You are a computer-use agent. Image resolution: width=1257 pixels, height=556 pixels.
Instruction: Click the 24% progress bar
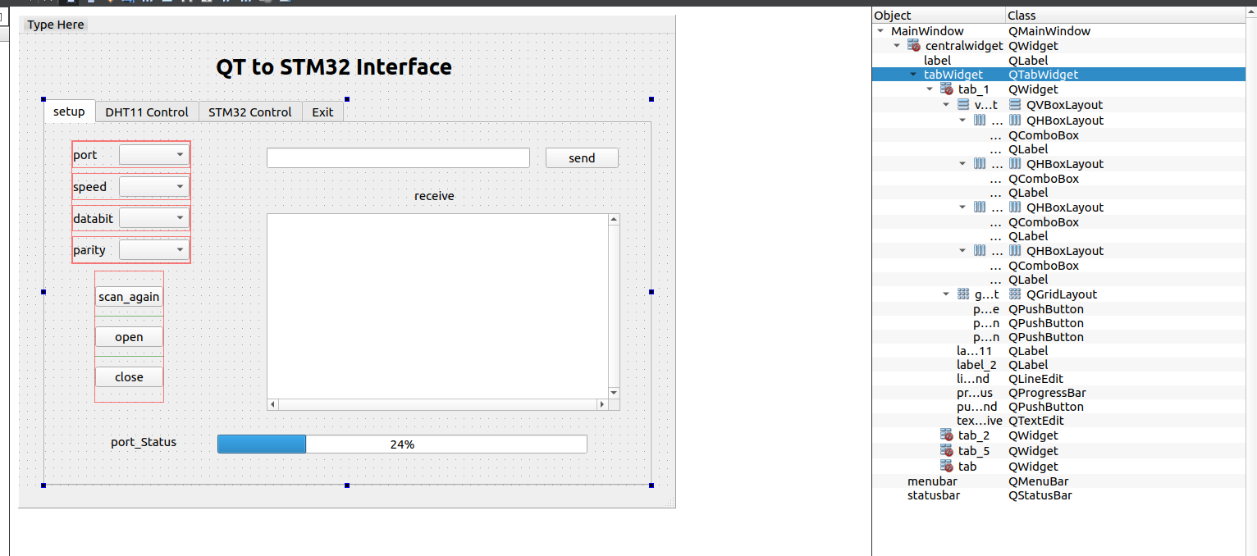[x=402, y=444]
